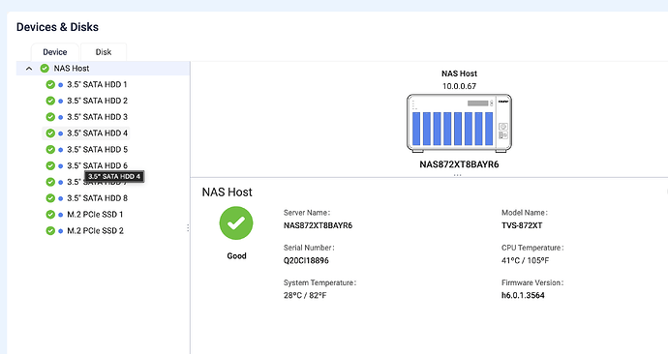Click green check icon of HDD 8
Viewport: 668px width, 354px height.
click(50, 198)
